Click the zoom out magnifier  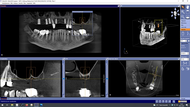(x=183, y=16)
